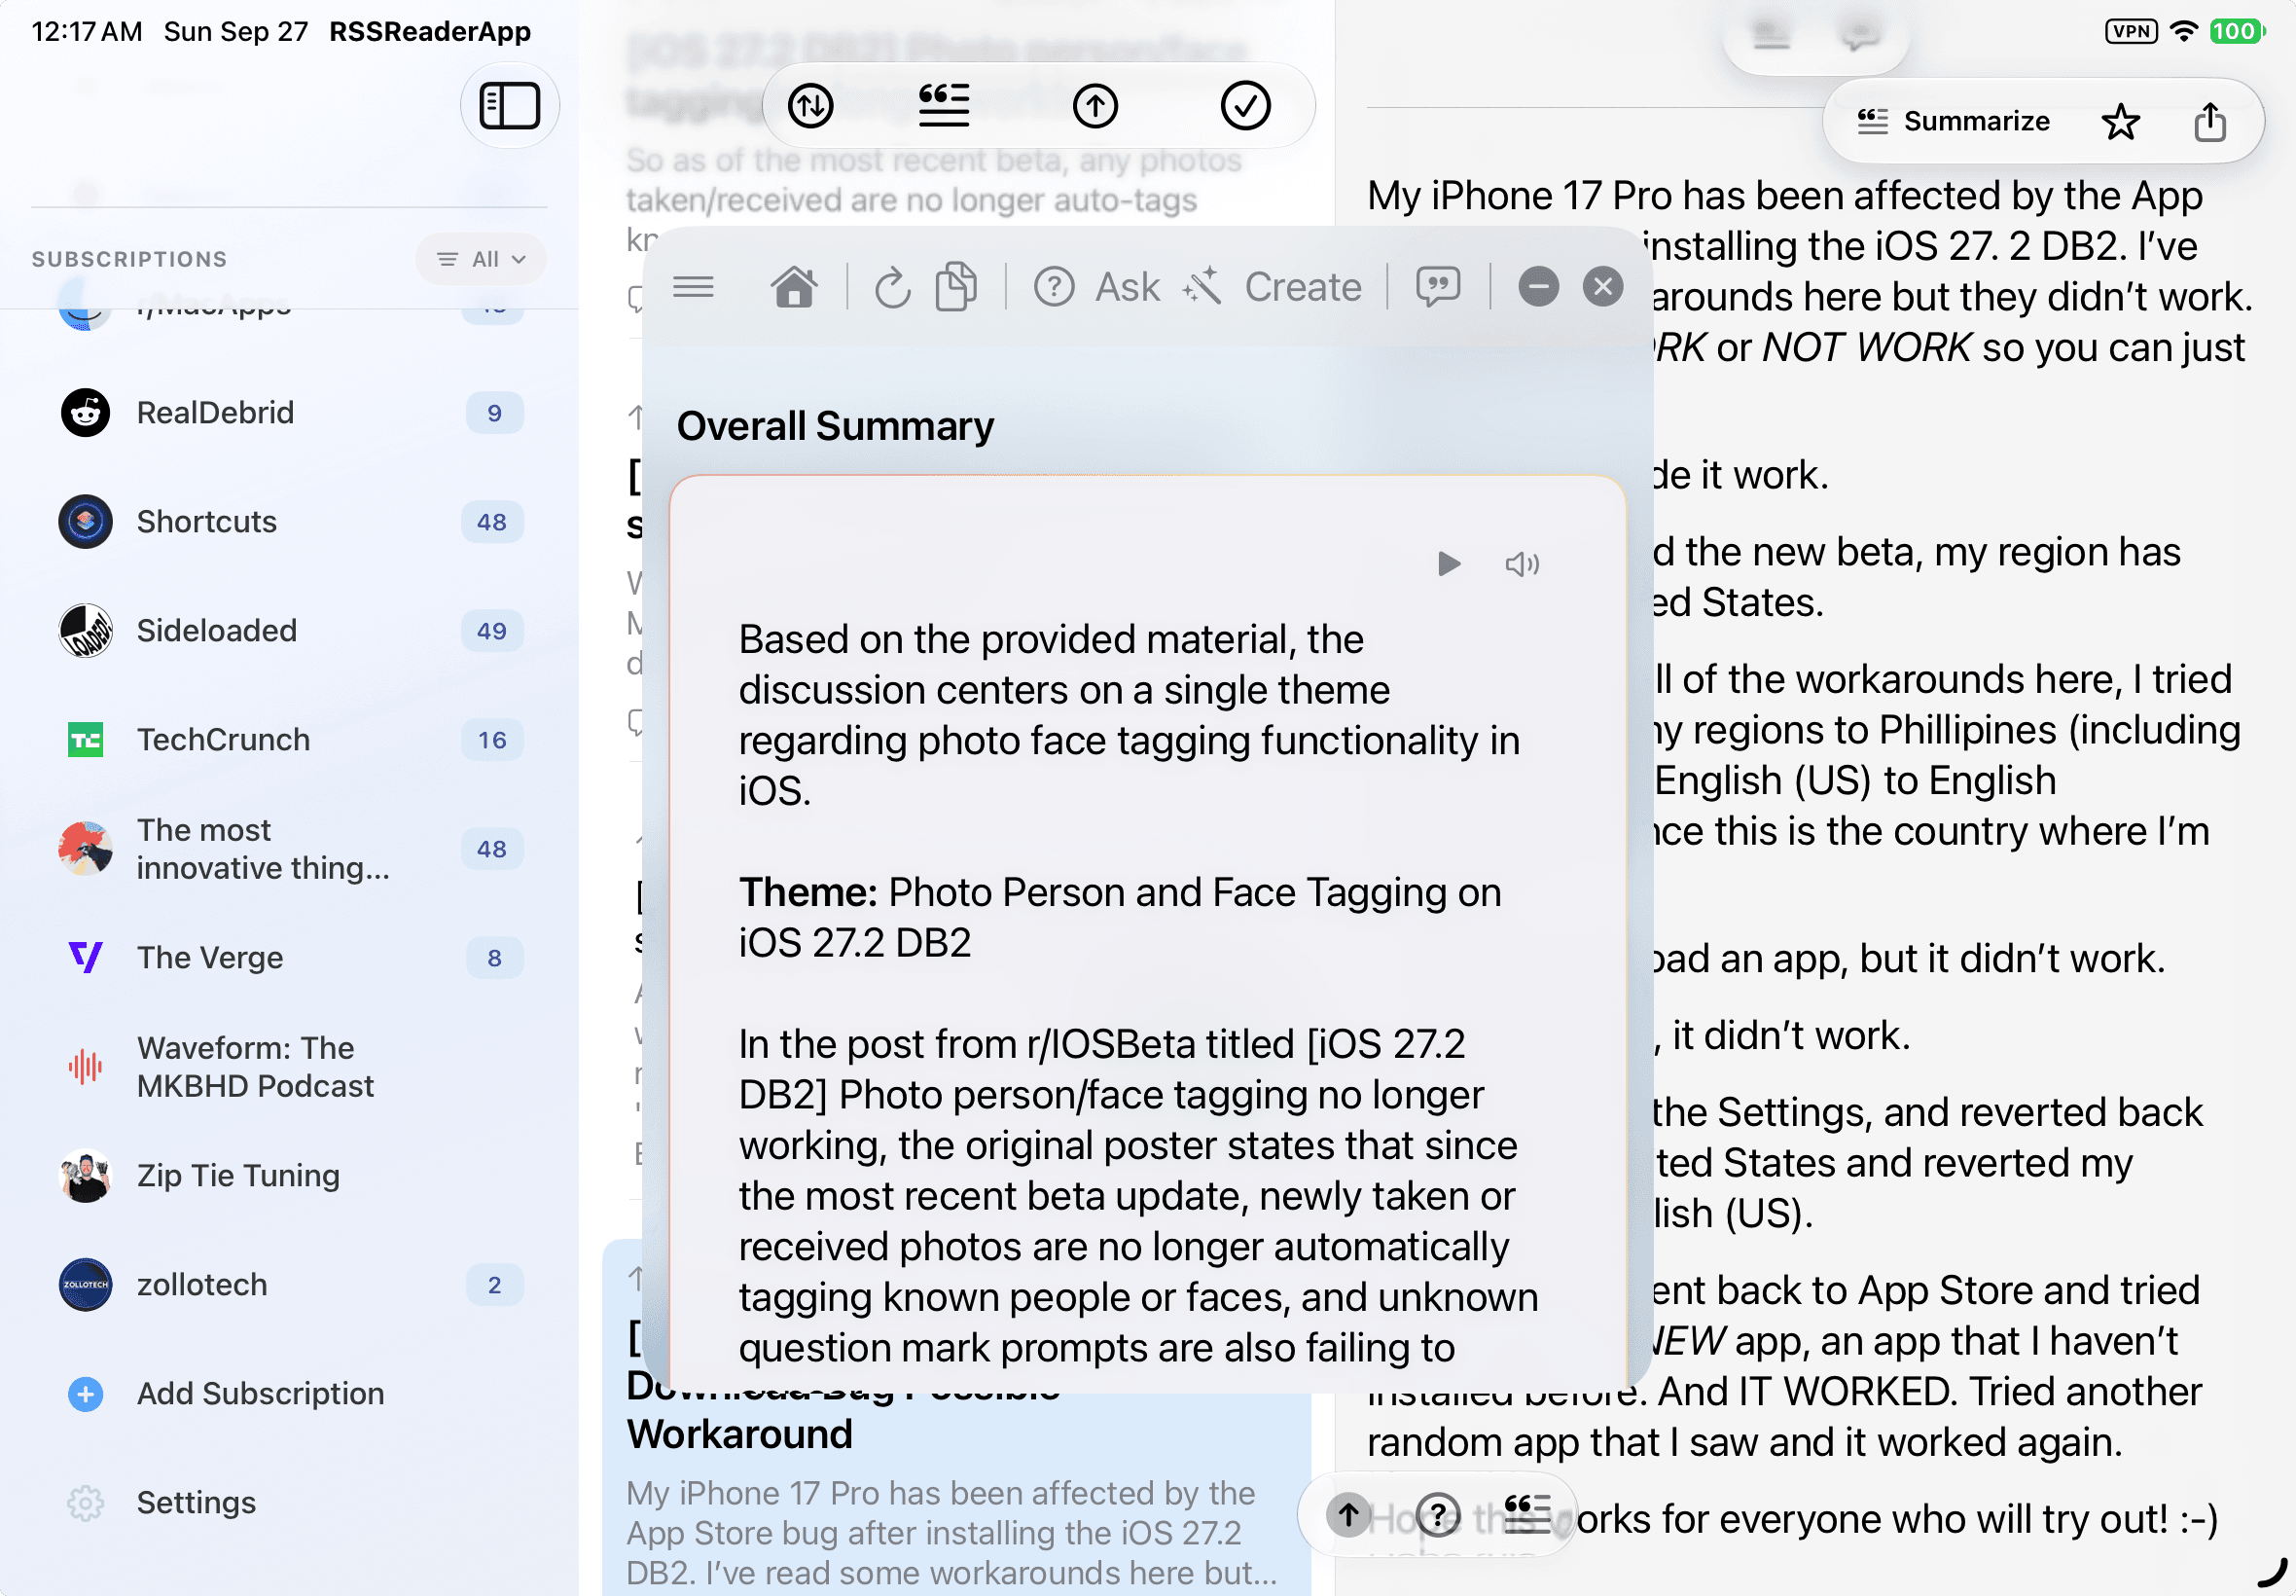Image resolution: width=2296 pixels, height=1596 pixels.
Task: Select the Shortcuts subscription
Action: (290, 522)
